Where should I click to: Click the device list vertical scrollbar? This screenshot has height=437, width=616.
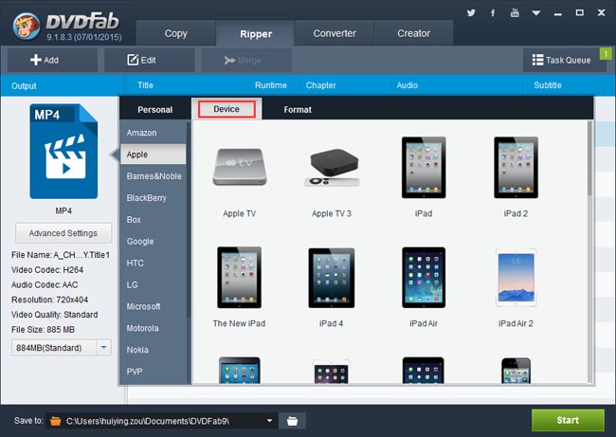(x=589, y=158)
